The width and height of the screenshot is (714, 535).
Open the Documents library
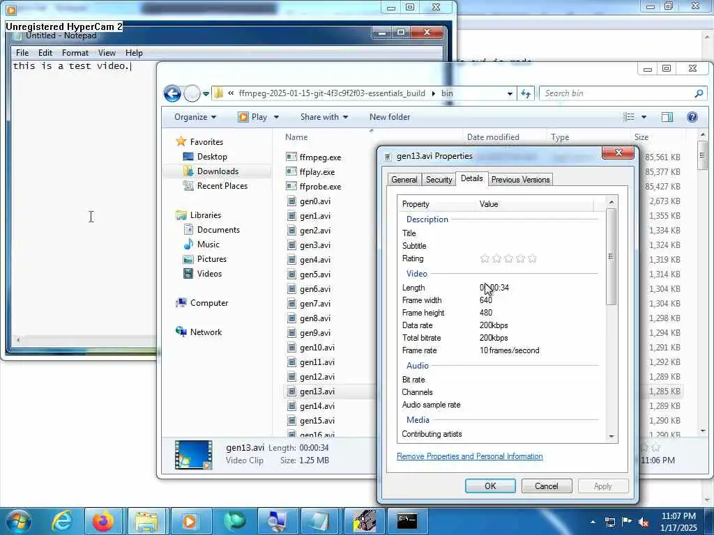coord(218,230)
